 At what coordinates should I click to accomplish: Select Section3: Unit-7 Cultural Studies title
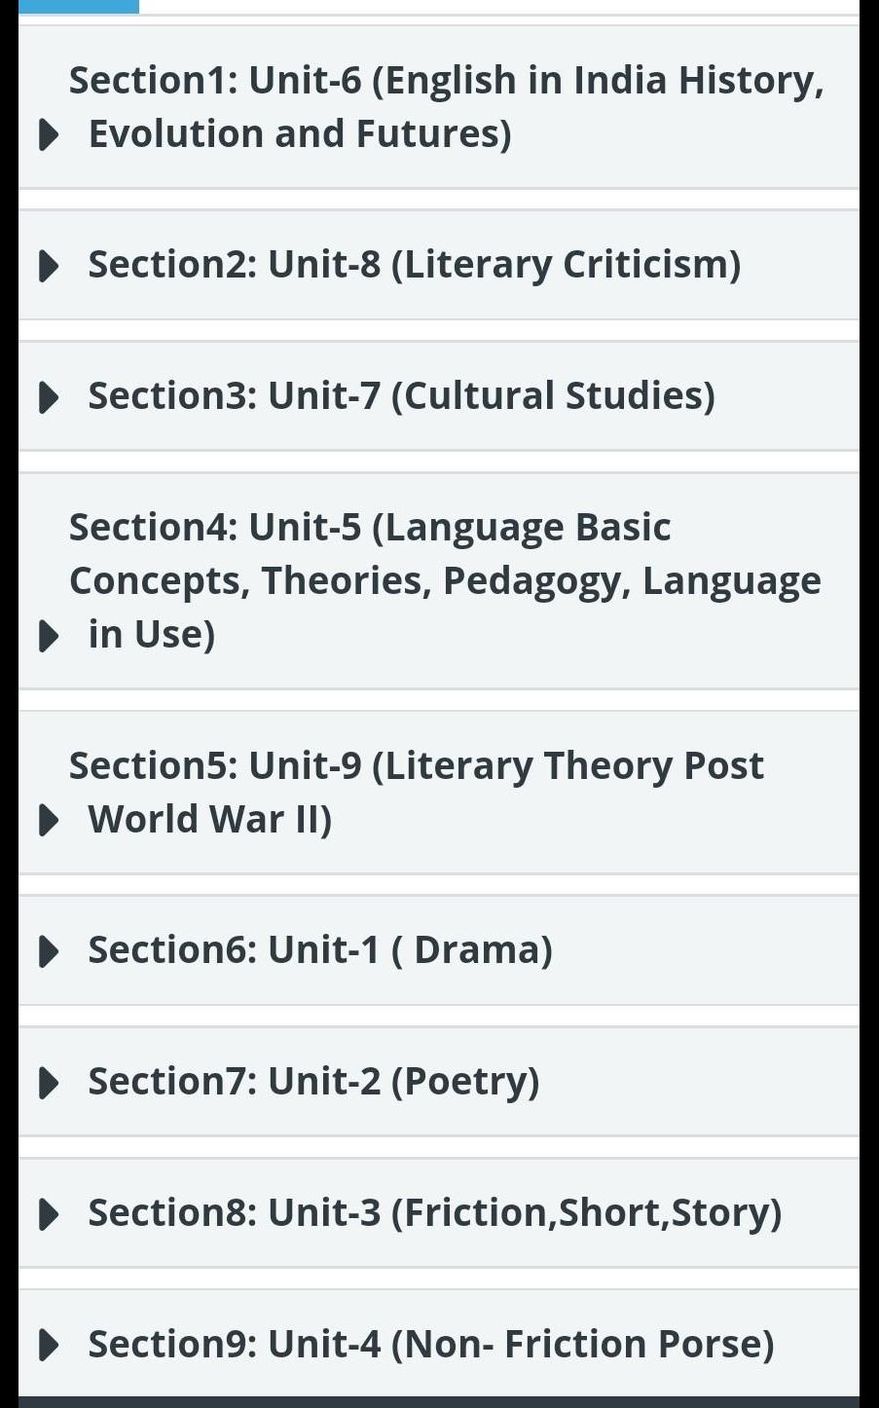(x=401, y=396)
